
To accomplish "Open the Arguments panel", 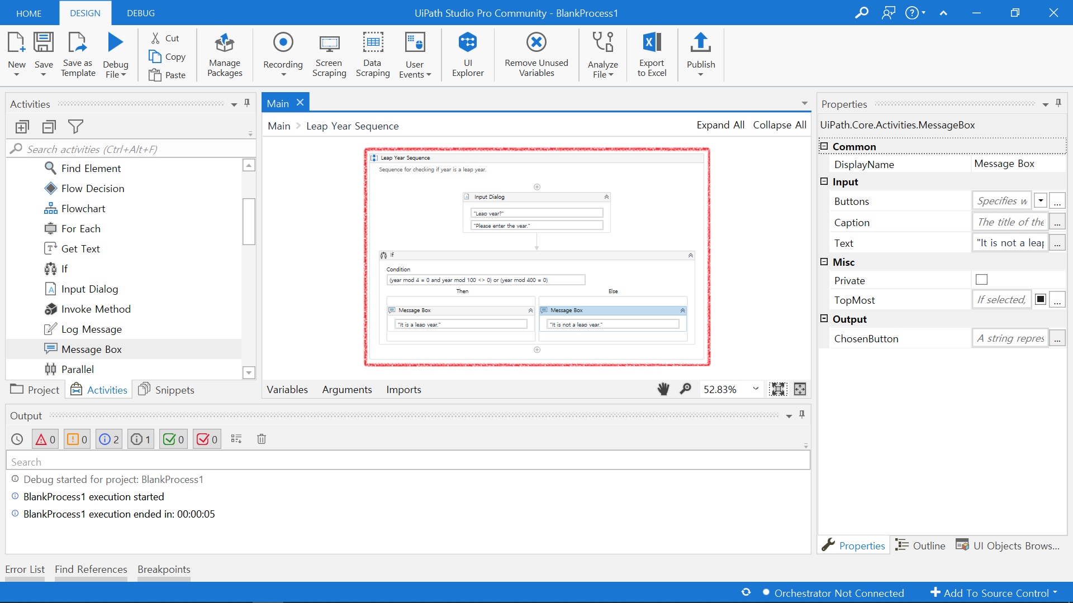I will tap(347, 389).
